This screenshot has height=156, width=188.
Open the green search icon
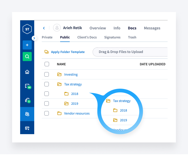point(27,57)
